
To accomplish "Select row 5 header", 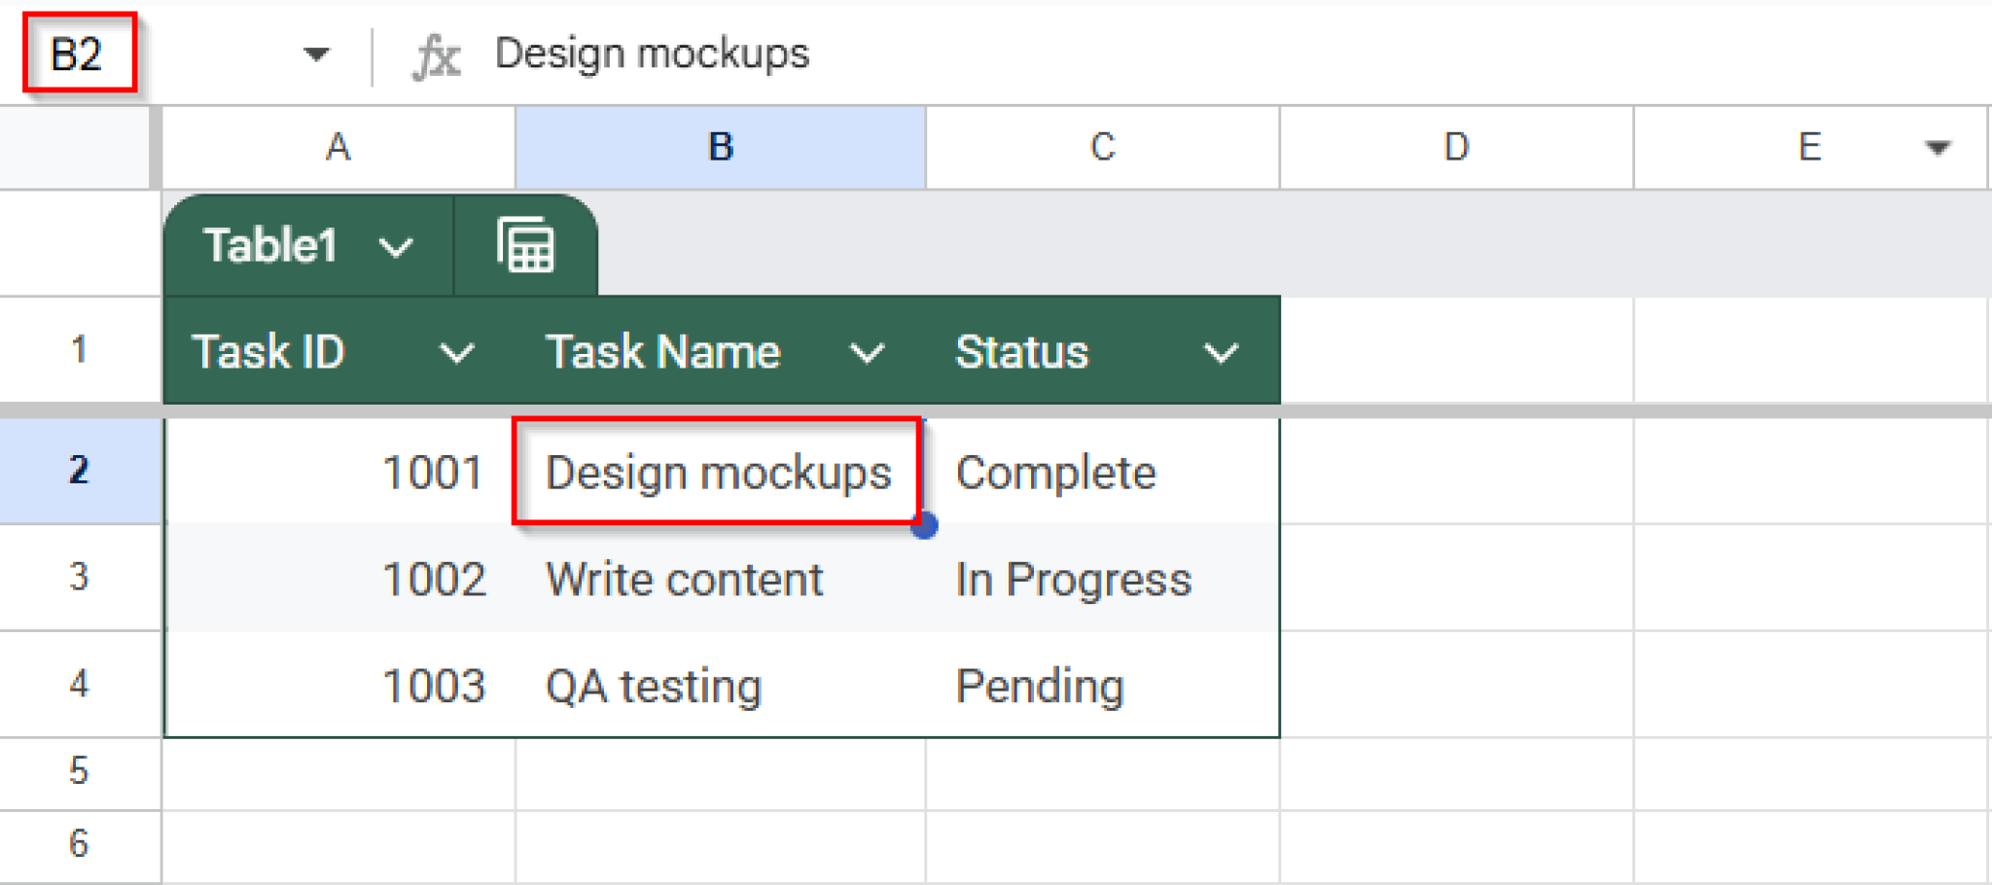I will pyautogui.click(x=79, y=772).
